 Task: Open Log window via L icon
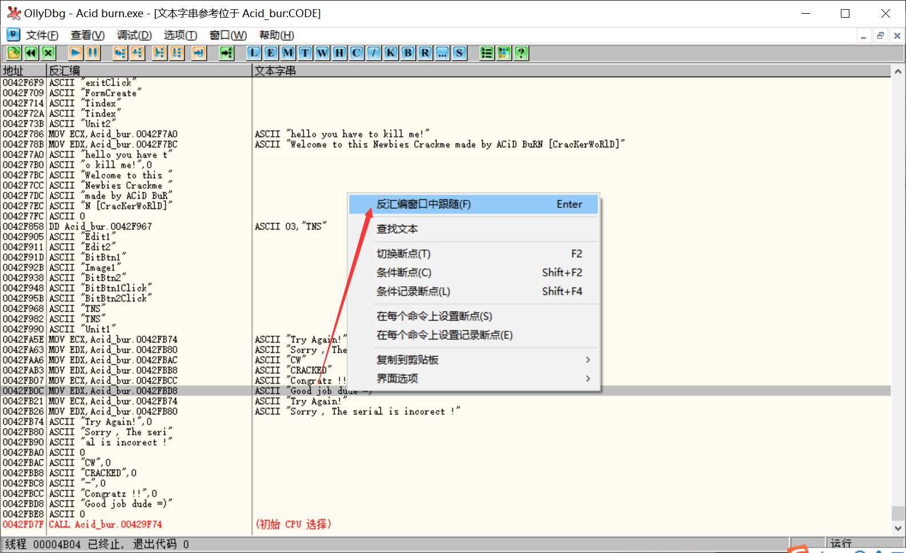254,53
